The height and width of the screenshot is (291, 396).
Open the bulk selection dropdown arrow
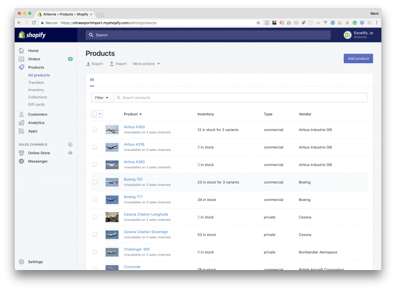100,114
